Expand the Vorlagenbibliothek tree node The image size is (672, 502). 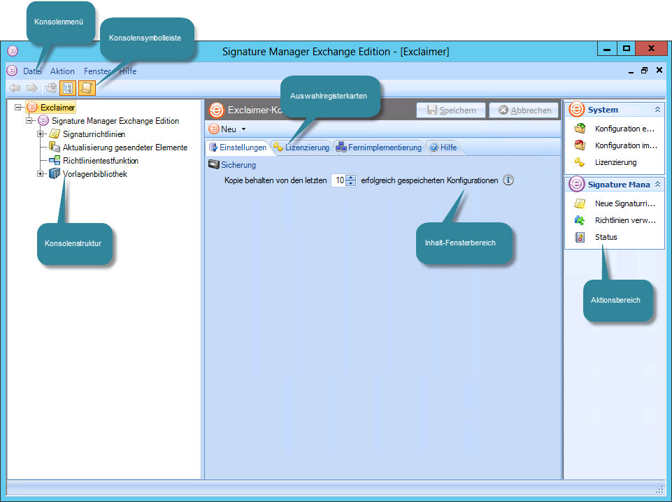[40, 174]
